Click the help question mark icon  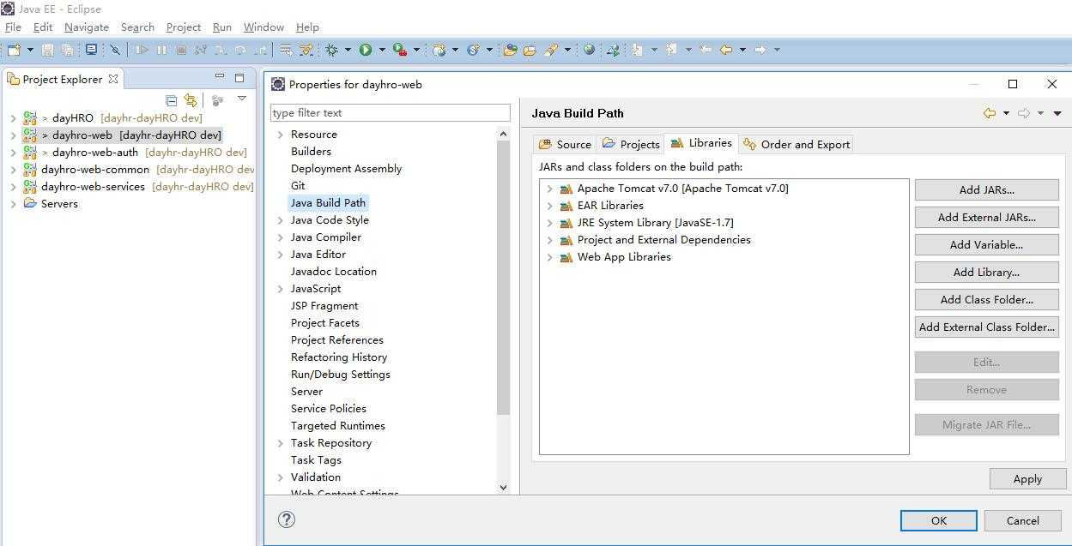click(287, 519)
